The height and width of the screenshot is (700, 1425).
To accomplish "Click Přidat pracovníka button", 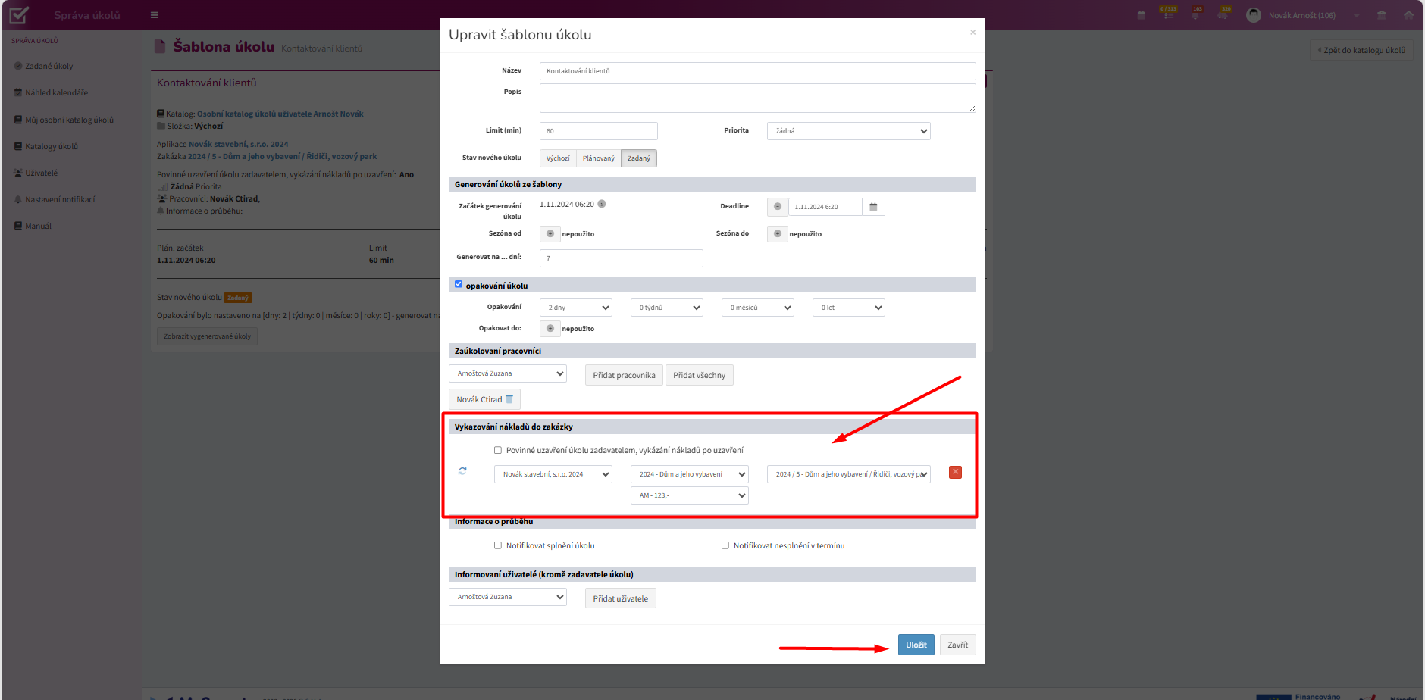I will click(624, 375).
